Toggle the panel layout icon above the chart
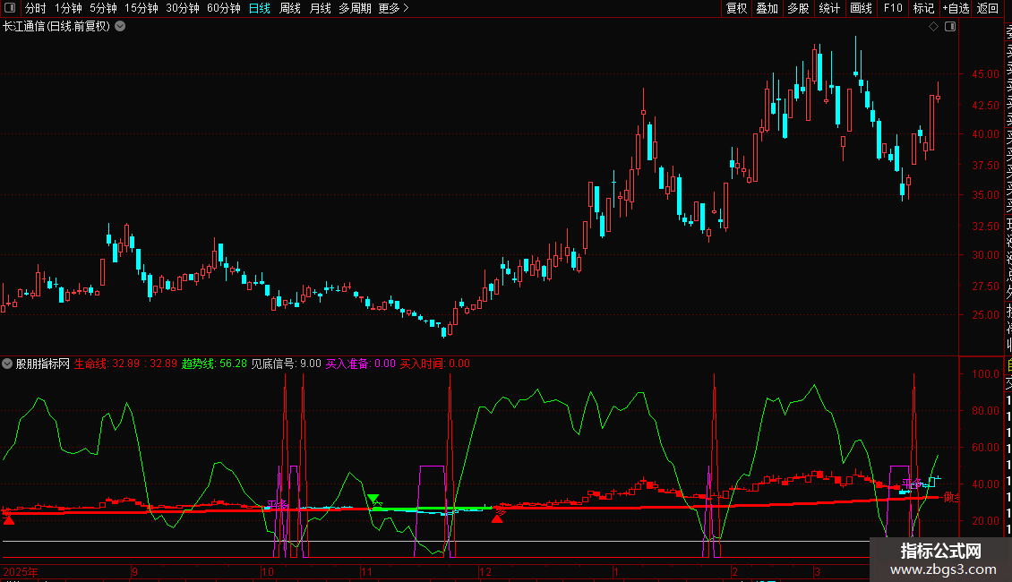Image resolution: width=1012 pixels, height=582 pixels. click(x=950, y=27)
